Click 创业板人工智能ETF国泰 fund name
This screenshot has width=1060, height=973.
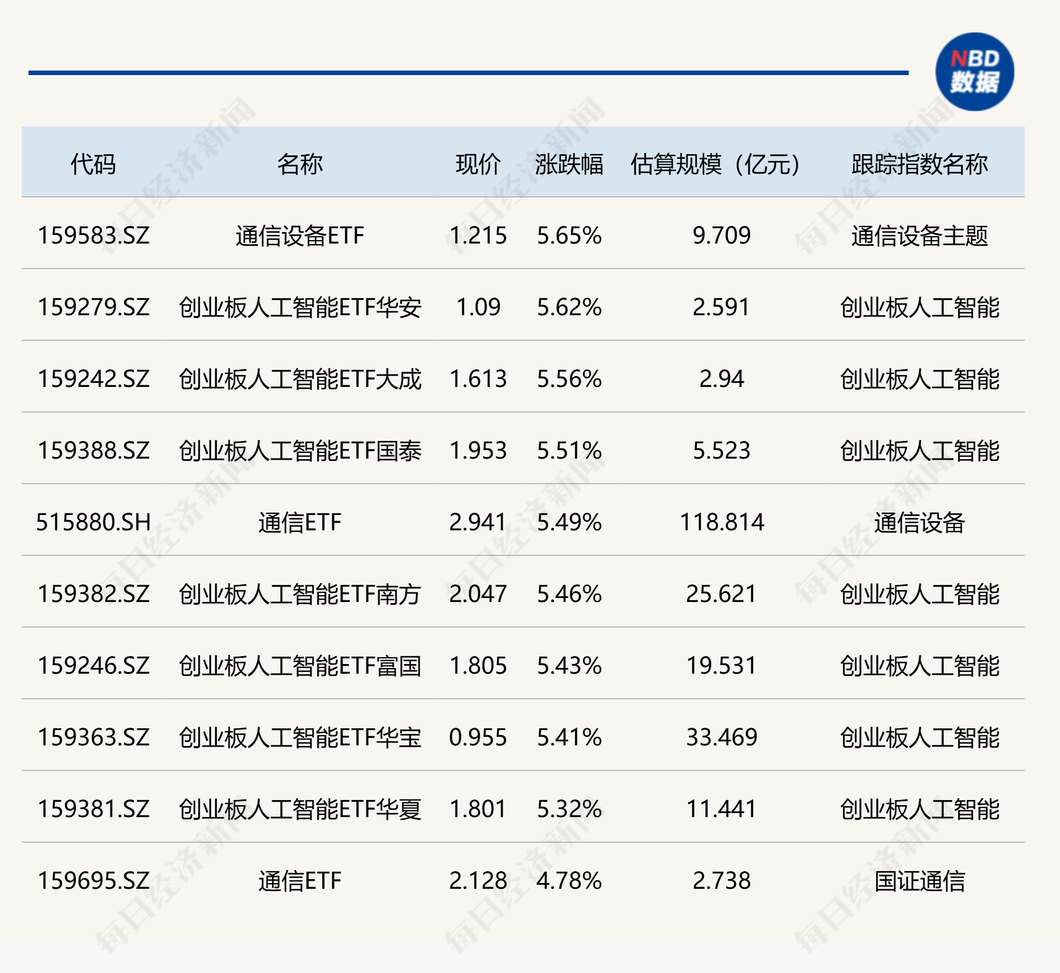299,451
